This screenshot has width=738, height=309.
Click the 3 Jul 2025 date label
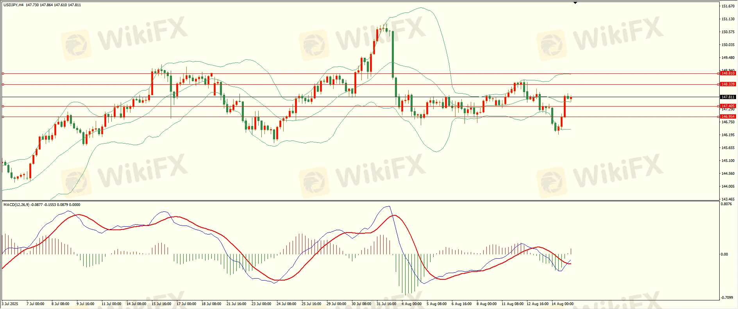(x=10, y=304)
